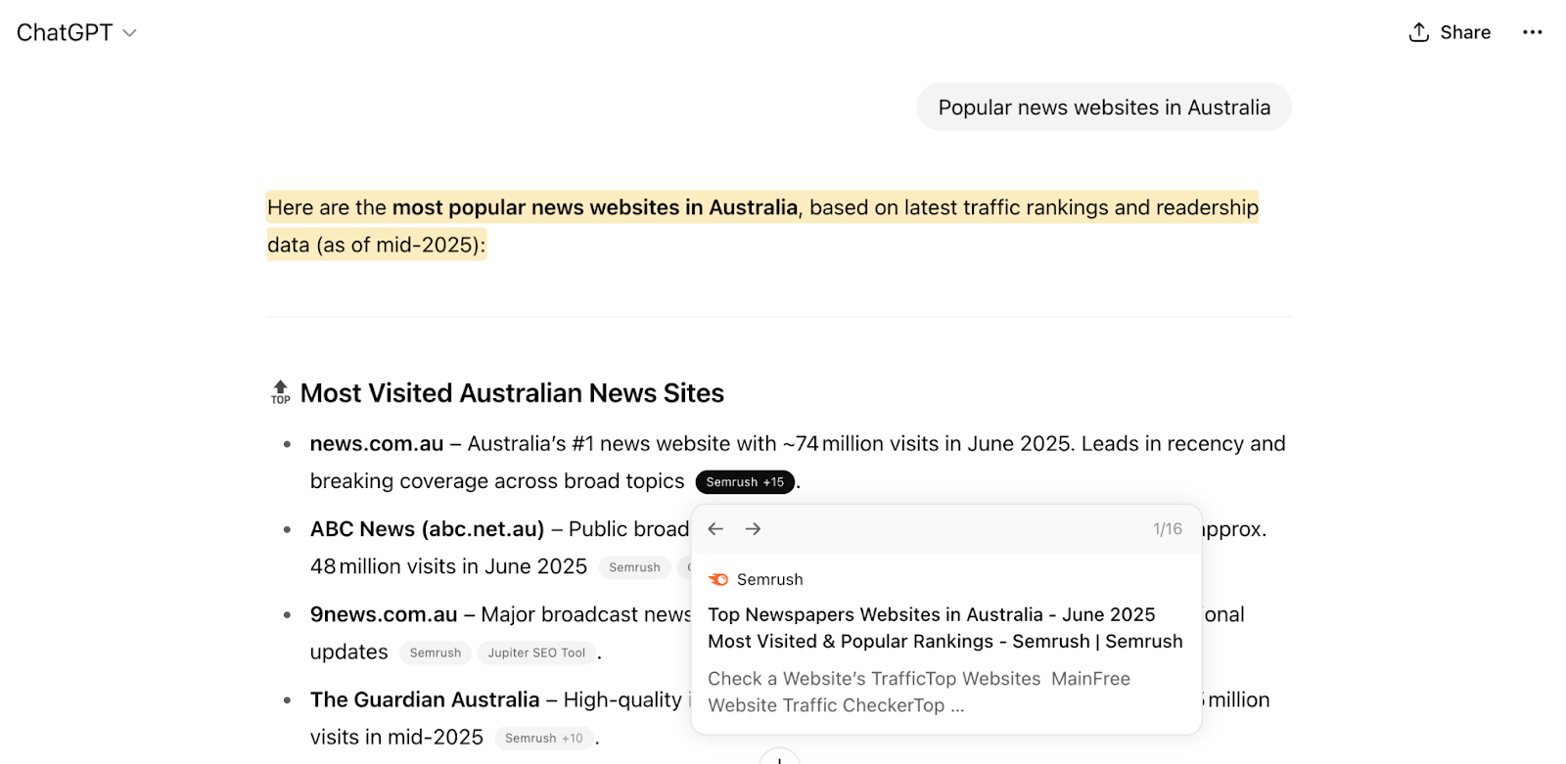Go to the previous source in the citation popup
Viewport: 1566px width, 764px height.
click(715, 529)
